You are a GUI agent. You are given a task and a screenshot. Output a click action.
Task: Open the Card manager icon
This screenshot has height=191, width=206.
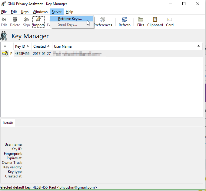pos(170,20)
